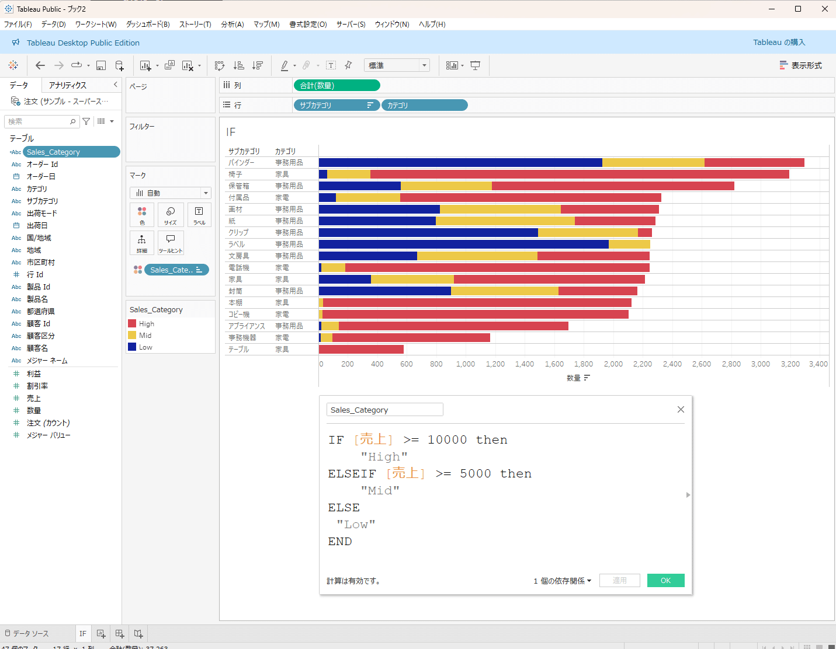Open the Detail (詳細) marks card
The image size is (836, 649).
142,243
